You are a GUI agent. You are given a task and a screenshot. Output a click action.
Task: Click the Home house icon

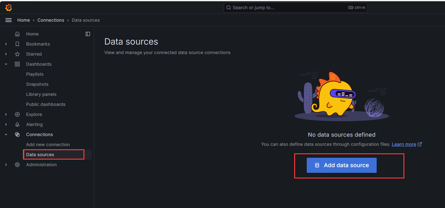(17, 34)
